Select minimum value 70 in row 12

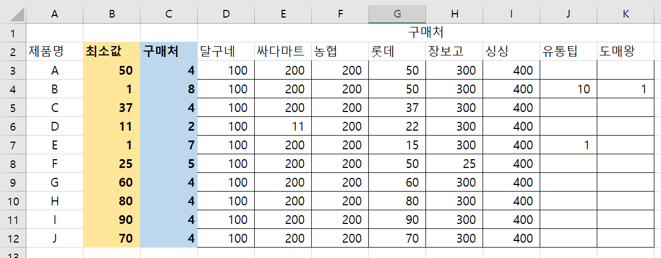click(x=111, y=238)
